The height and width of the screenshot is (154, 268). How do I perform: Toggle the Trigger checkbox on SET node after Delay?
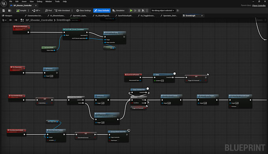click(x=201, y=81)
